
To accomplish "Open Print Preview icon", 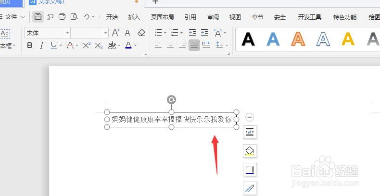I will tap(74, 17).
